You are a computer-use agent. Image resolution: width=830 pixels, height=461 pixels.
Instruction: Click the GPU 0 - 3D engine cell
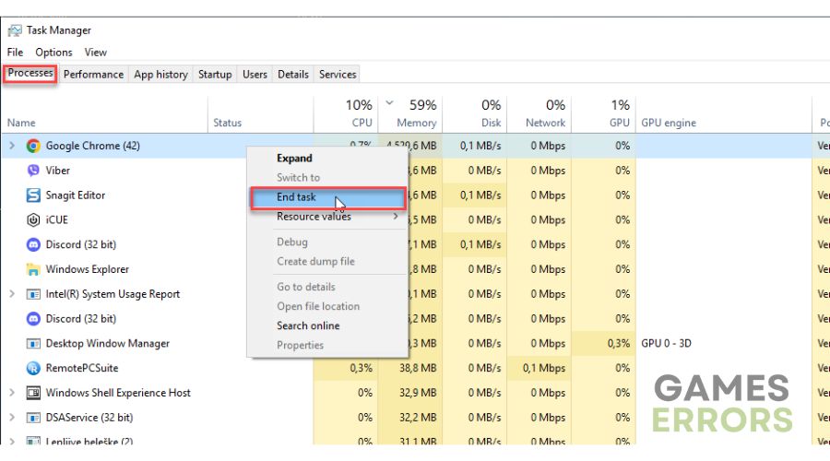(666, 344)
